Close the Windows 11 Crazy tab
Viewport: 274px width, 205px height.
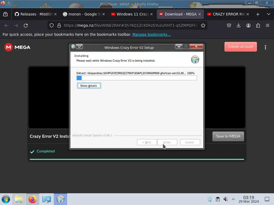(x=151, y=14)
